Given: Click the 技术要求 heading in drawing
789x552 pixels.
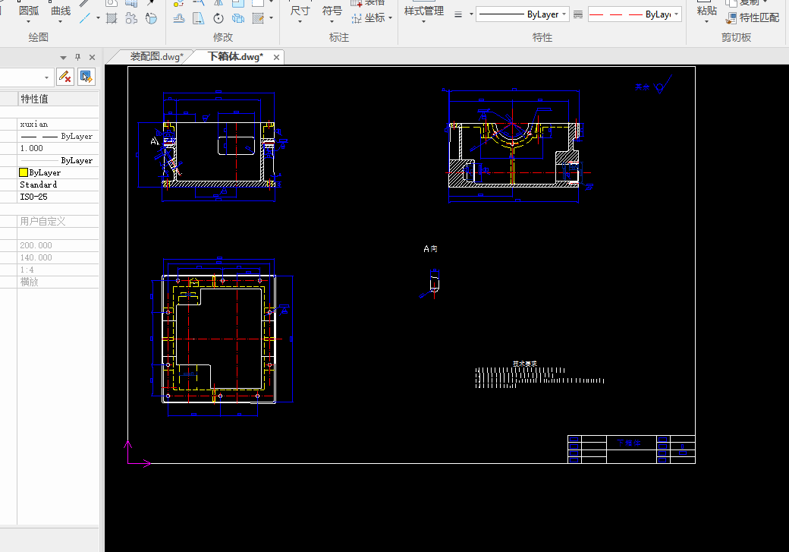Looking at the screenshot, I should 525,364.
